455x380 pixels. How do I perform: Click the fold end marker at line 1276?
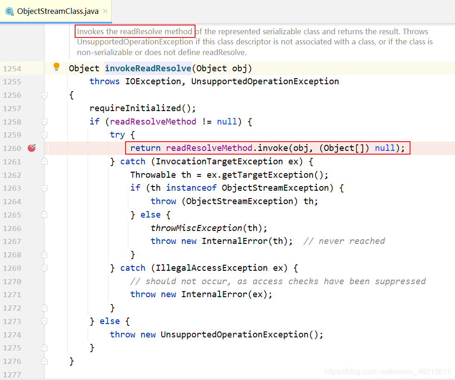click(44, 361)
